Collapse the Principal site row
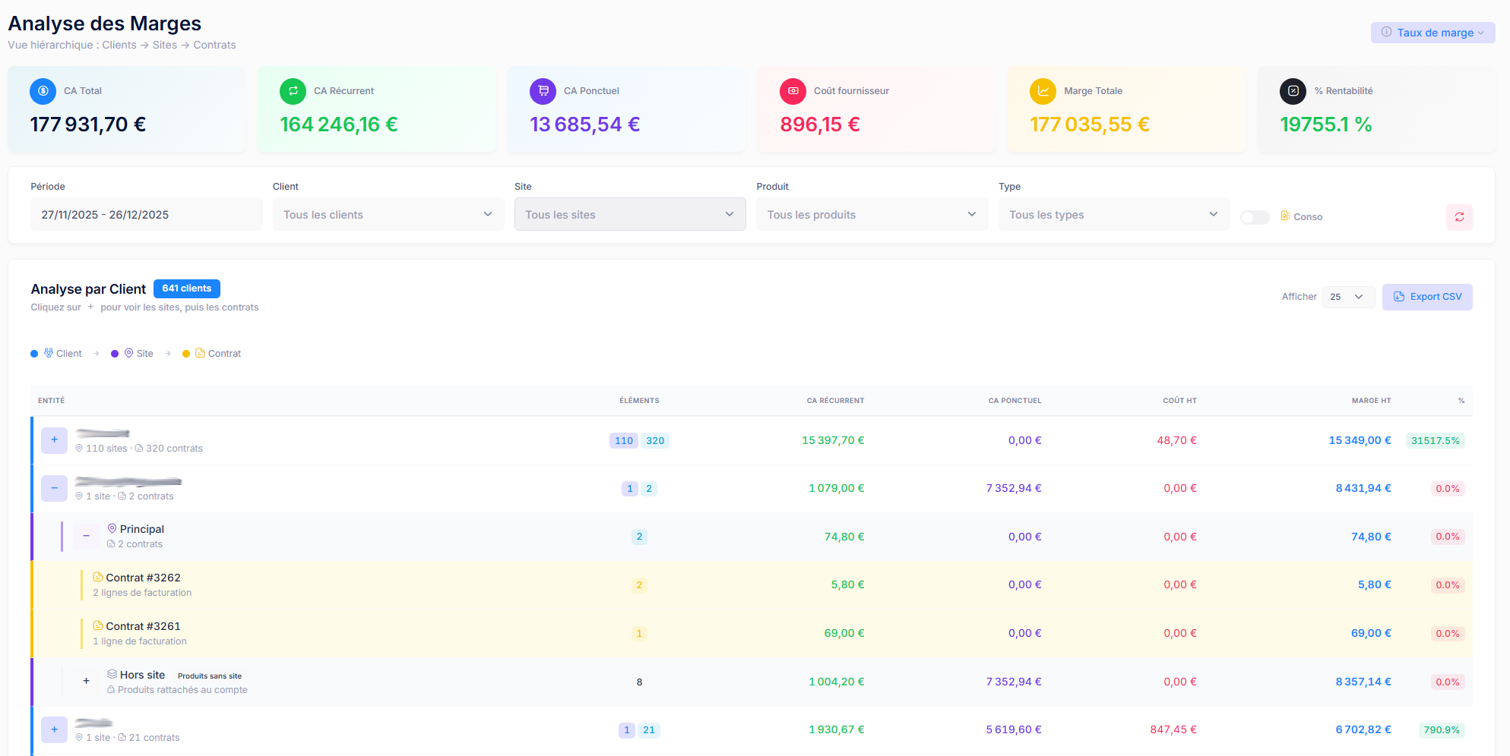Viewport: 1510px width, 756px height. [87, 537]
